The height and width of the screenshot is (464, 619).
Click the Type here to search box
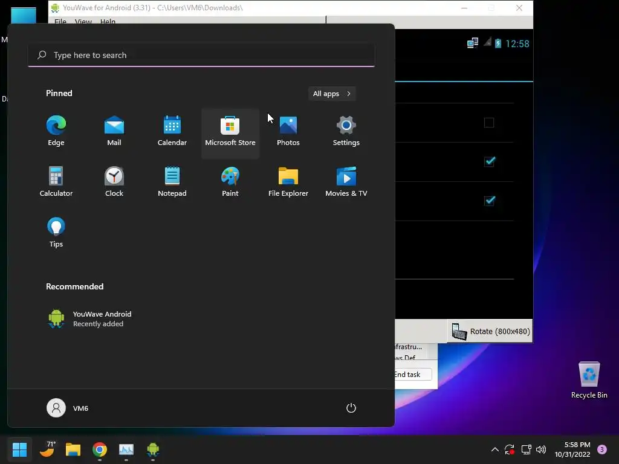coord(201,55)
